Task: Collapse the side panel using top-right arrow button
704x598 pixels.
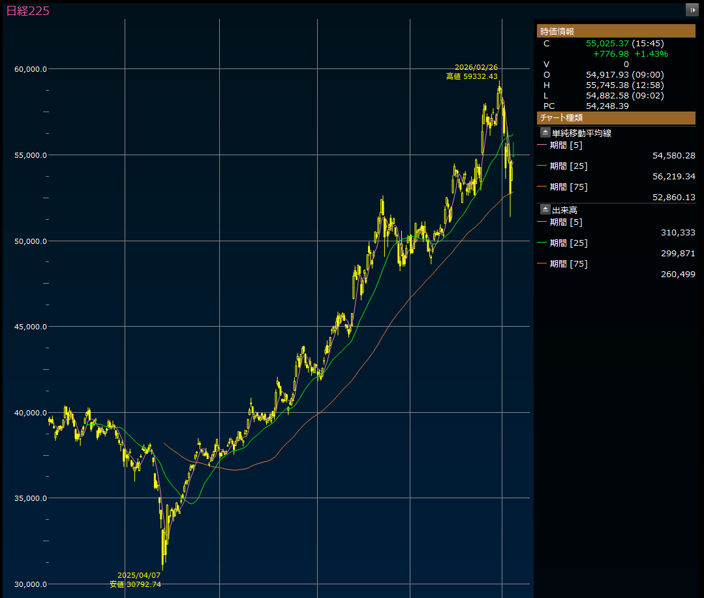Action: [x=692, y=10]
